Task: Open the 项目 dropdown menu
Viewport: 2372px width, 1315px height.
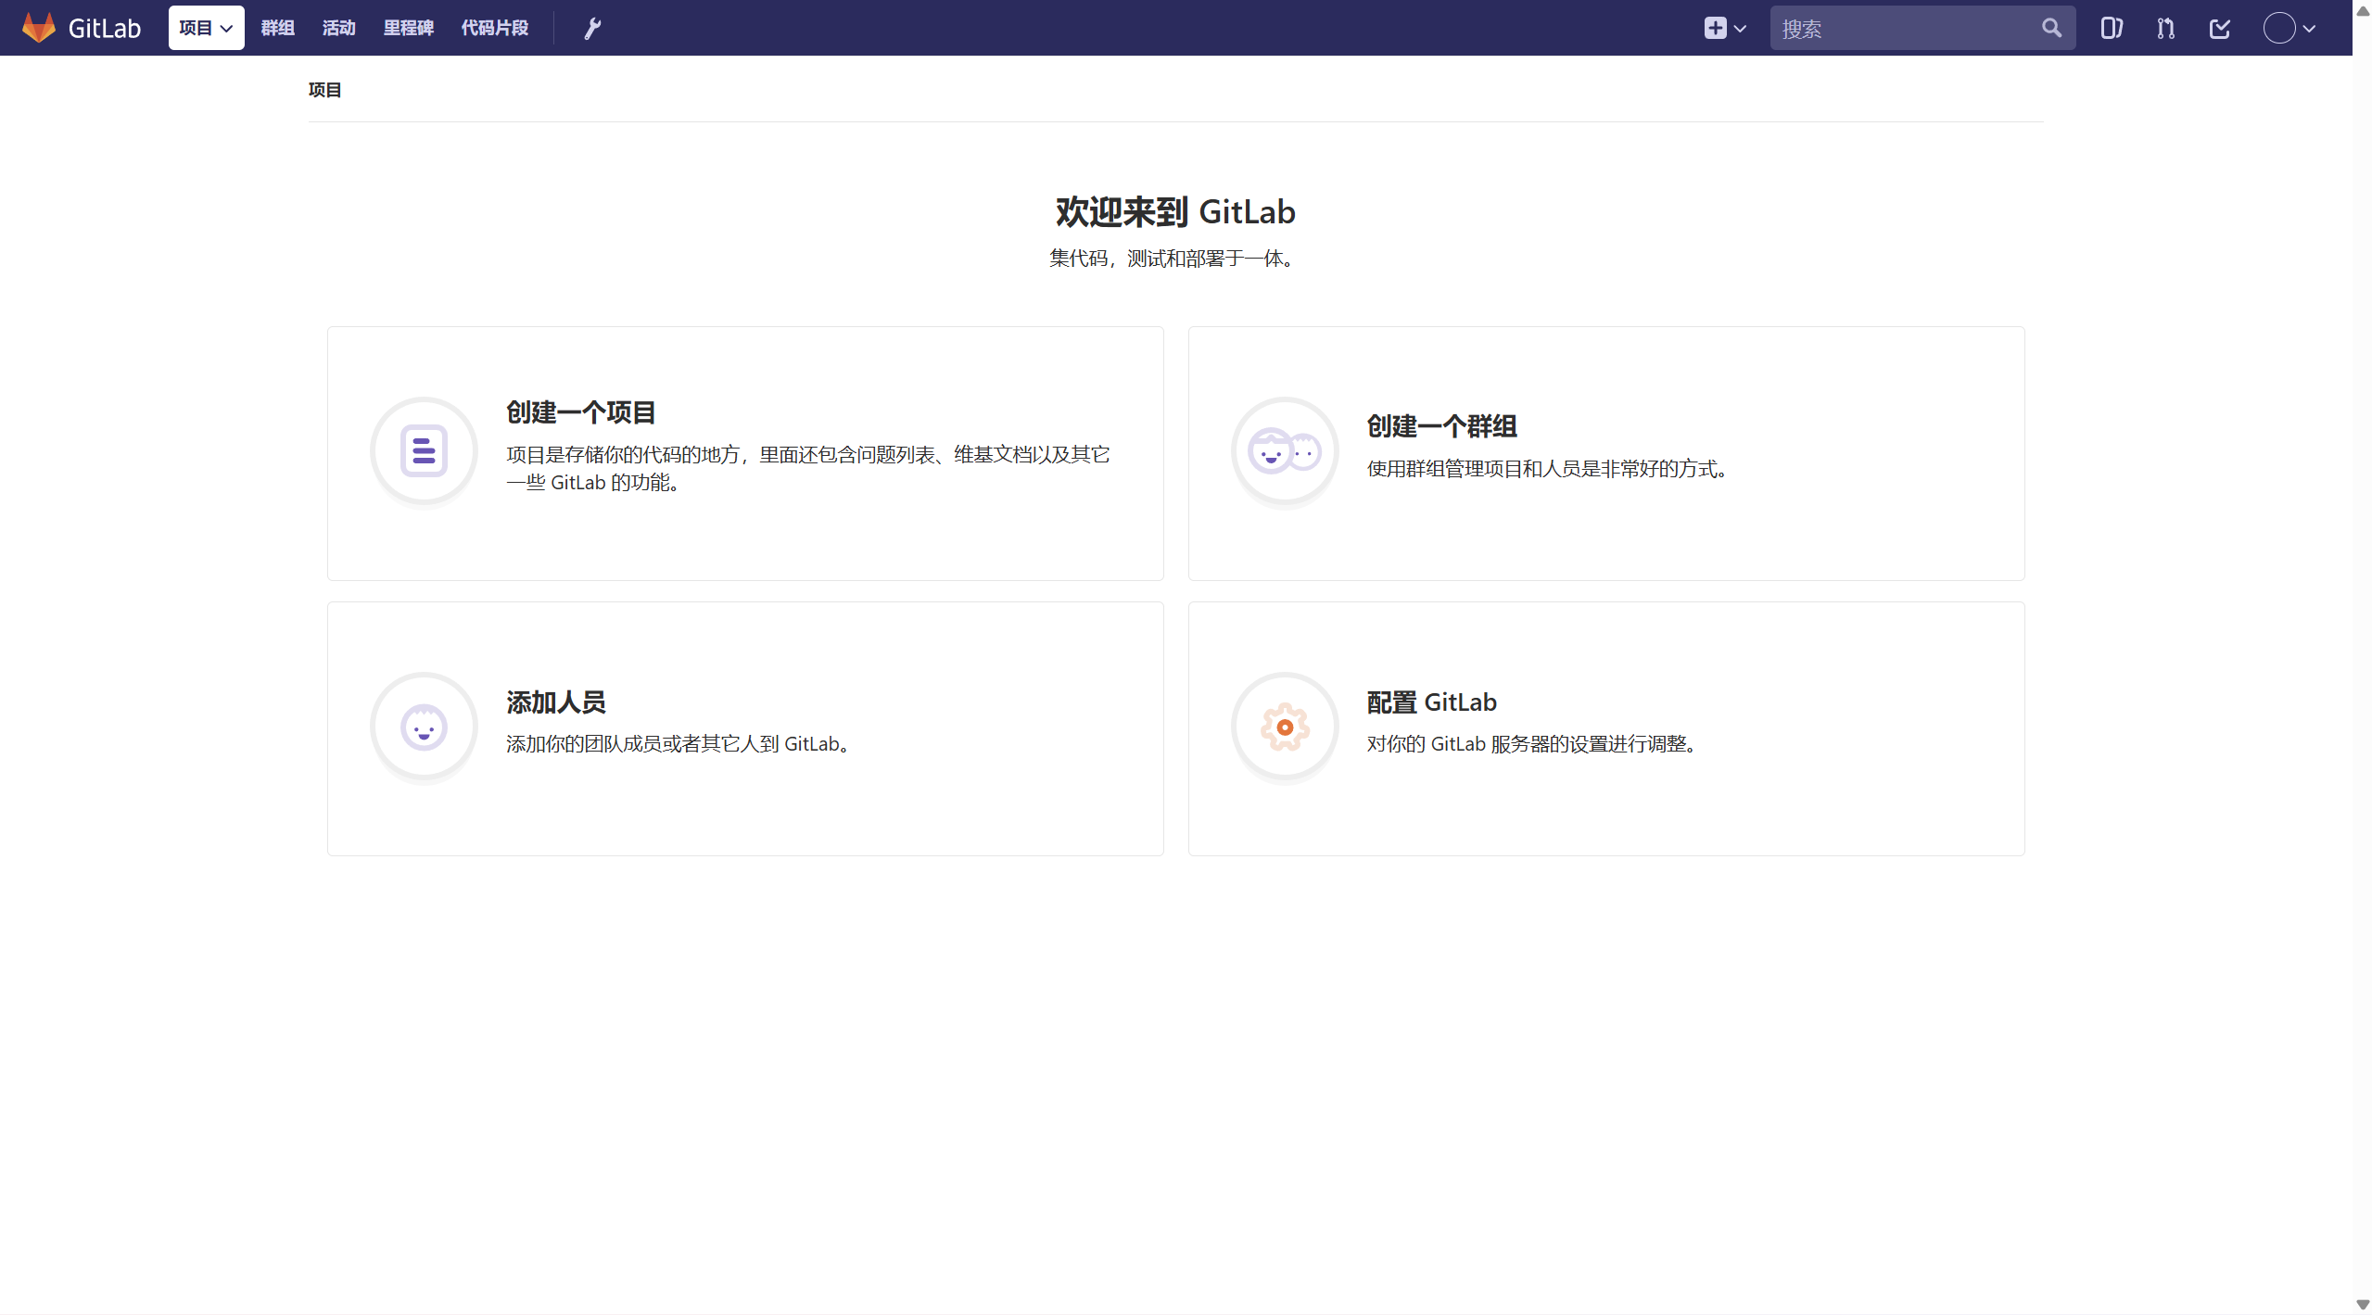Action: click(206, 28)
